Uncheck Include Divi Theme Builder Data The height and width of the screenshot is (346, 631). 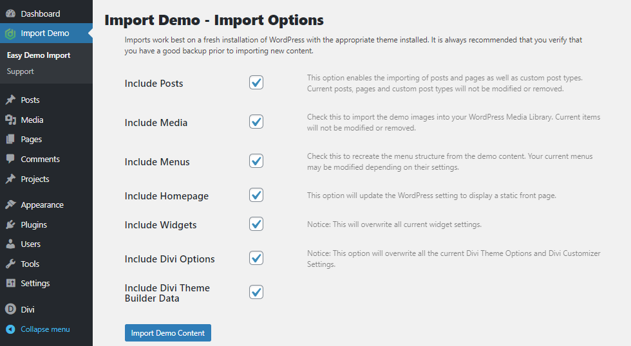pos(256,293)
